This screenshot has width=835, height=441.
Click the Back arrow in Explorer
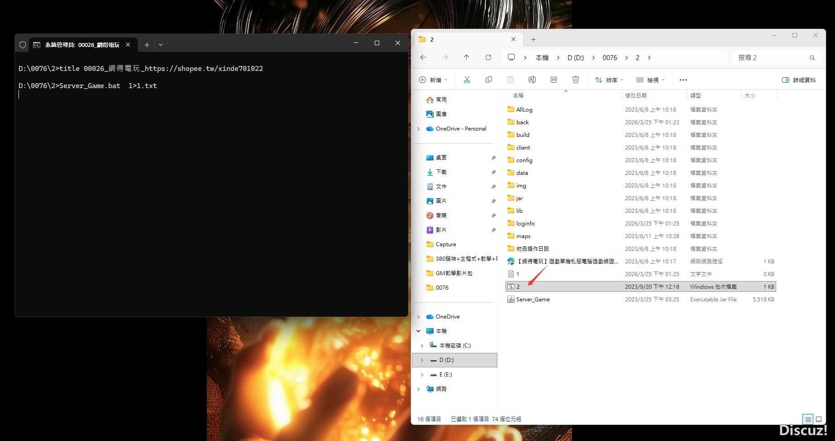(423, 57)
